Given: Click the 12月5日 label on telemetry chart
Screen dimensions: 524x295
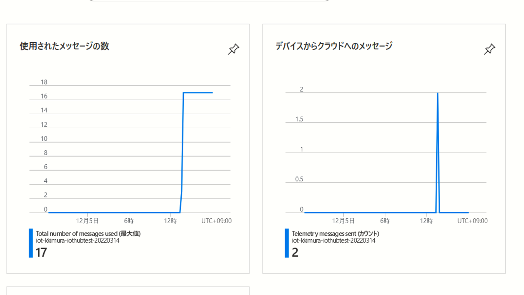Looking at the screenshot, I should (x=343, y=221).
